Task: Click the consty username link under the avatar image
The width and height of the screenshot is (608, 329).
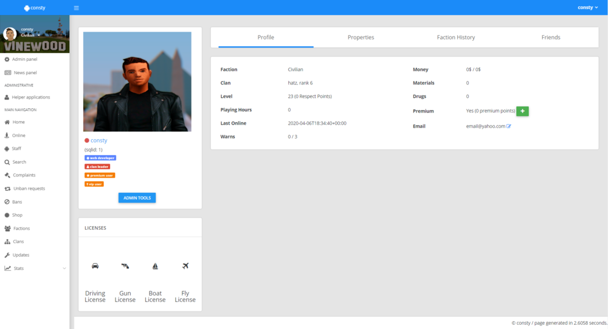Action: pyautogui.click(x=99, y=140)
